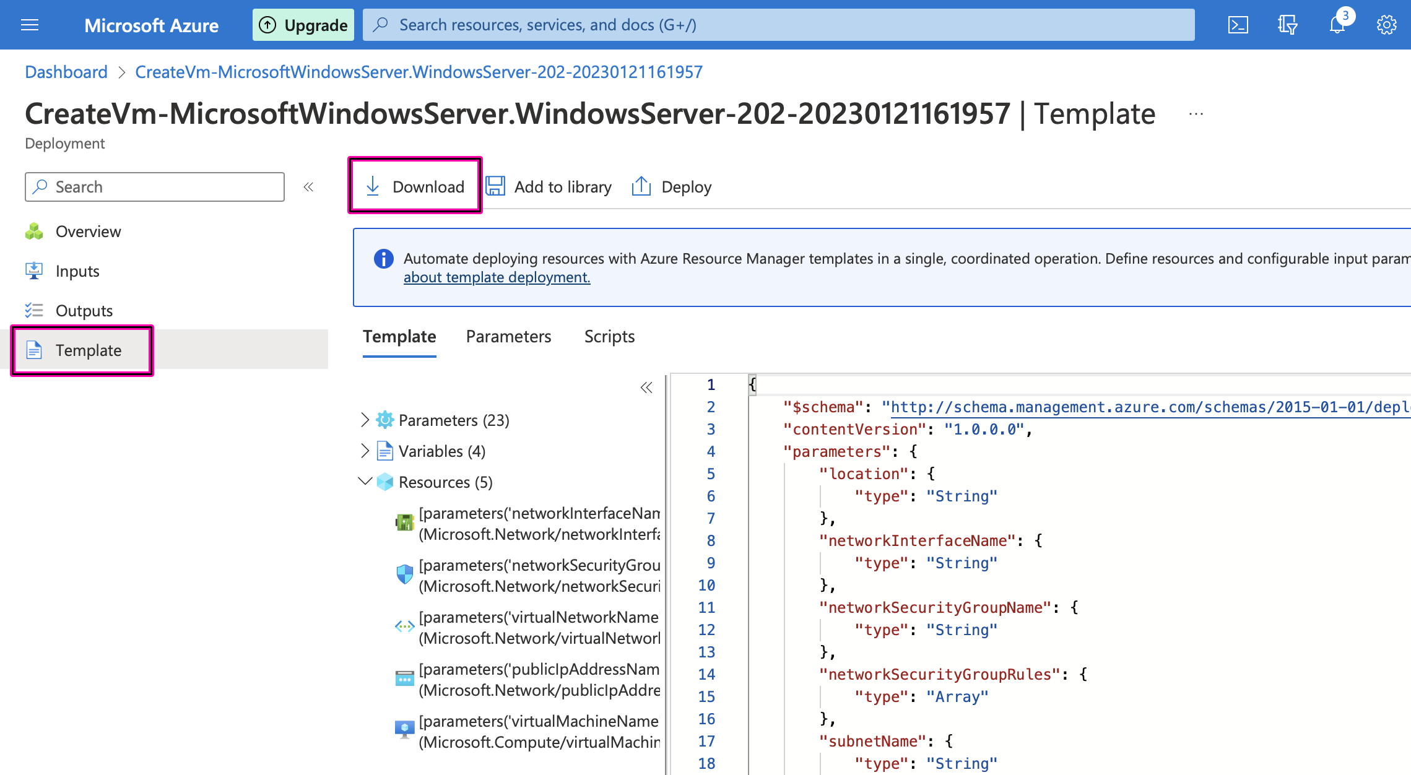
Task: Click the Deploy button
Action: pyautogui.click(x=671, y=187)
